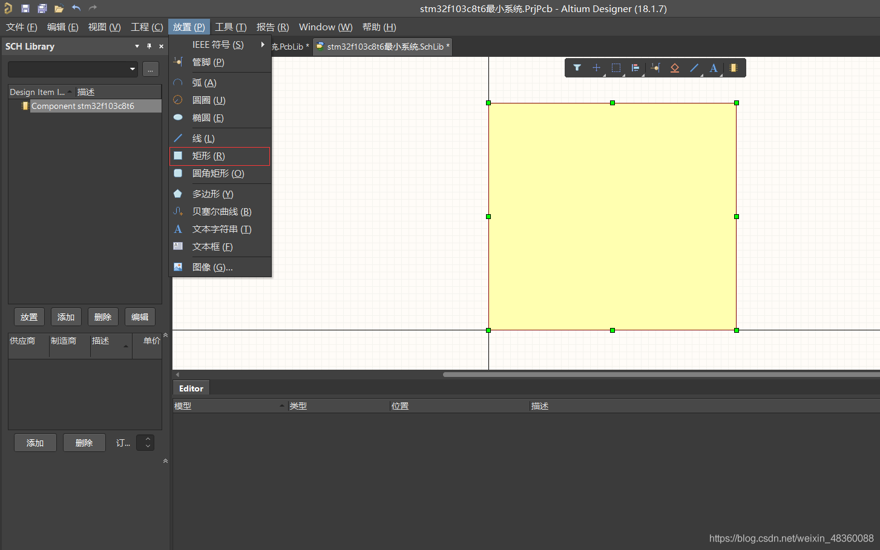The height and width of the screenshot is (550, 880).
Task: Open the 视图 (V) menu
Action: click(105, 27)
